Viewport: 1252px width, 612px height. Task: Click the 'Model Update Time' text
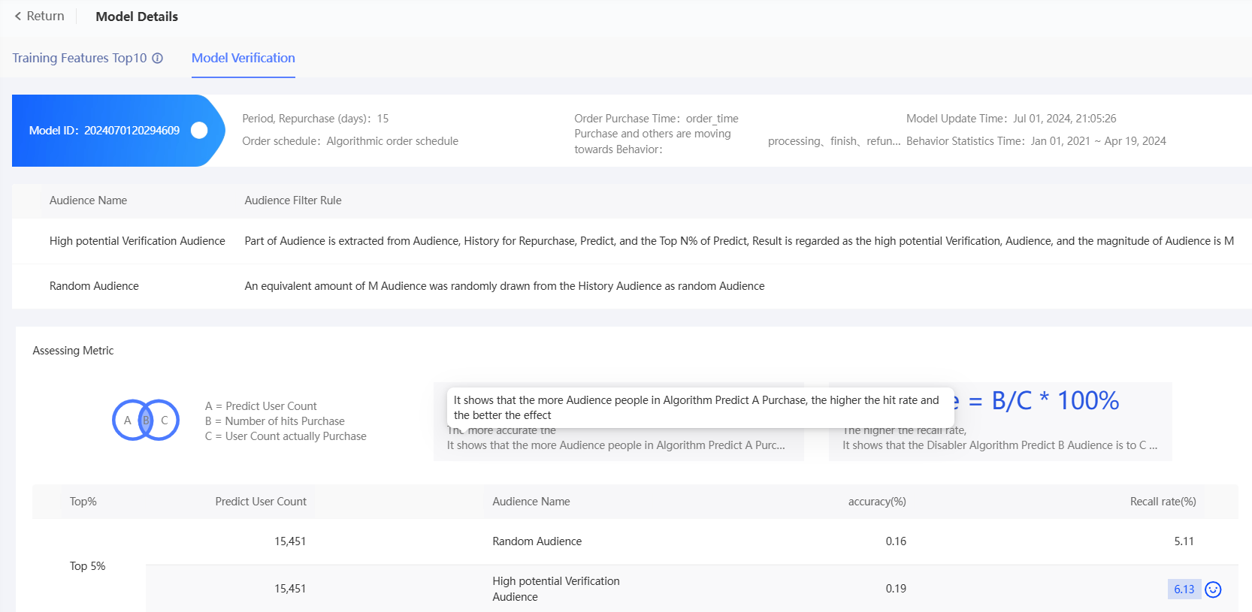tap(1012, 119)
